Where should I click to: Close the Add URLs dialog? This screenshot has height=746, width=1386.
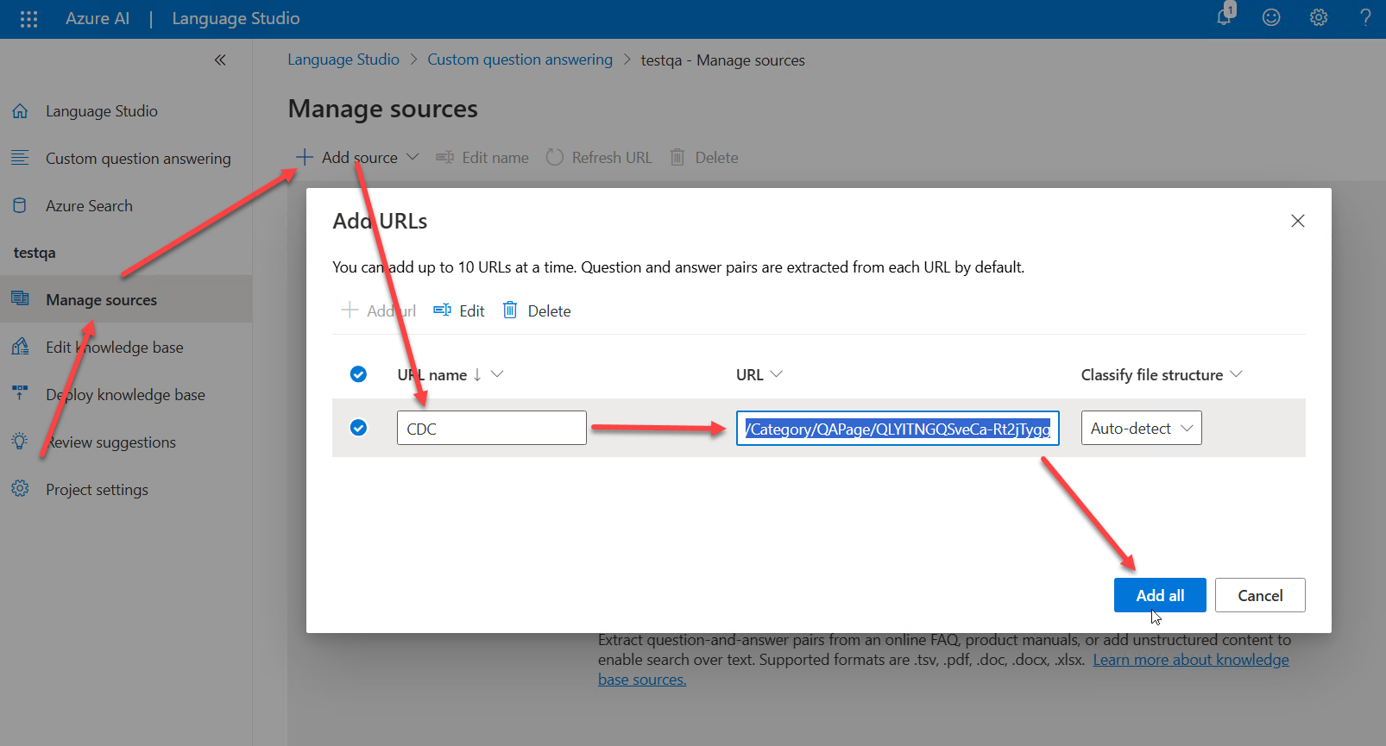1297,221
